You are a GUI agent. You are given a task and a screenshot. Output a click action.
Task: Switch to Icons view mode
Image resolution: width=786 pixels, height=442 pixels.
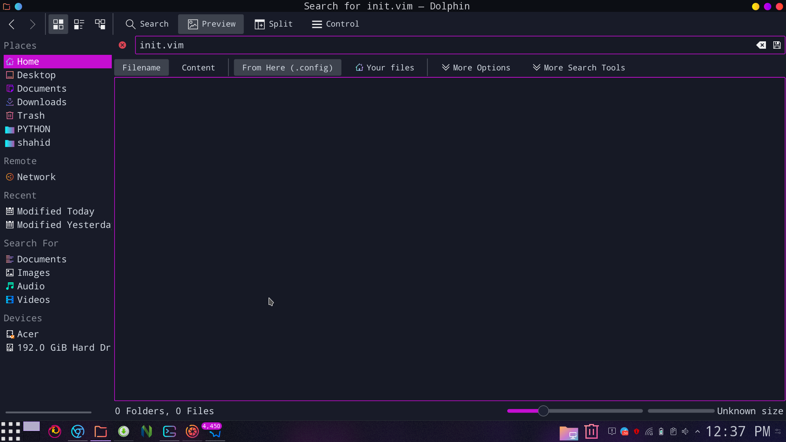click(58, 24)
